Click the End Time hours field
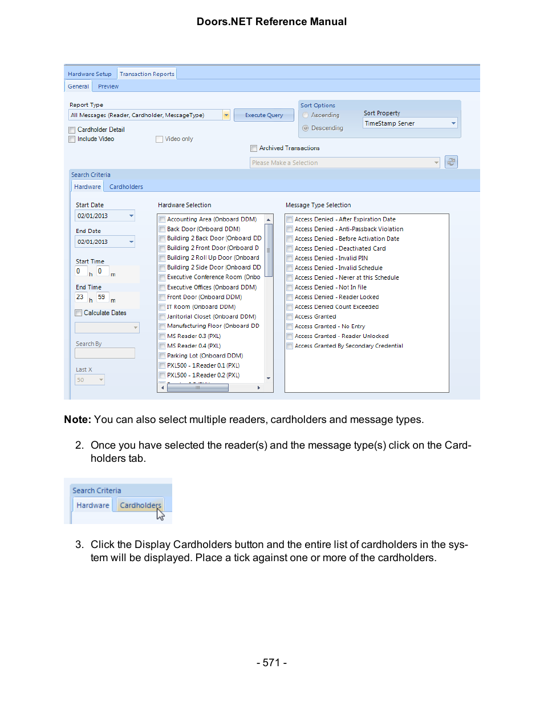This screenshot has width=544, height=705. (x=82, y=297)
